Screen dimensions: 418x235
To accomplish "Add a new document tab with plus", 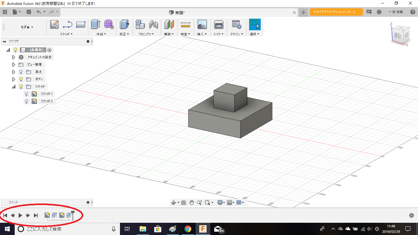I will 303,12.
